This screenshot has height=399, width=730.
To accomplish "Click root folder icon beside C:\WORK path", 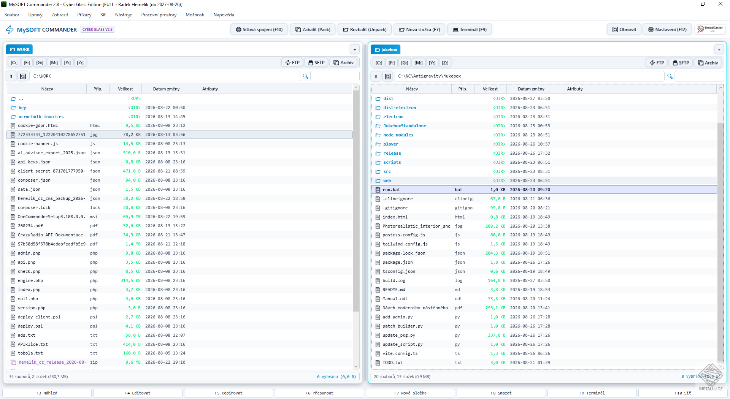I will 23,76.
